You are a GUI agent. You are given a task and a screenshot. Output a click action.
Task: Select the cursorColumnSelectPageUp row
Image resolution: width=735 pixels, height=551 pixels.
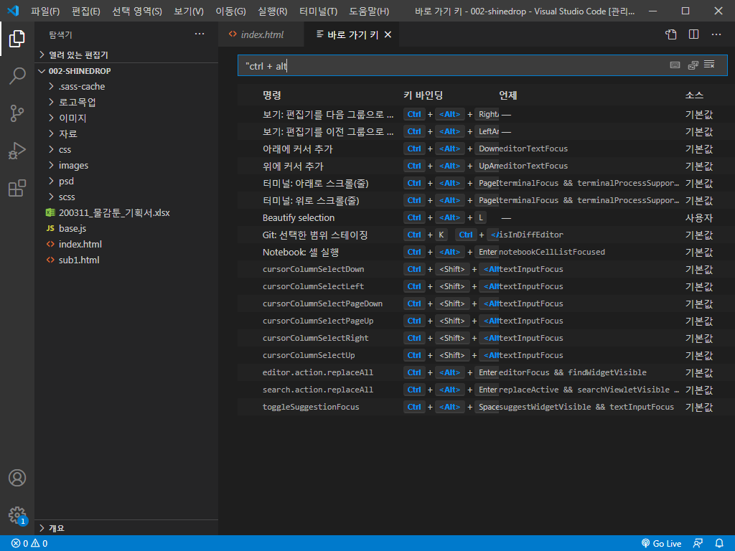[x=482, y=321]
